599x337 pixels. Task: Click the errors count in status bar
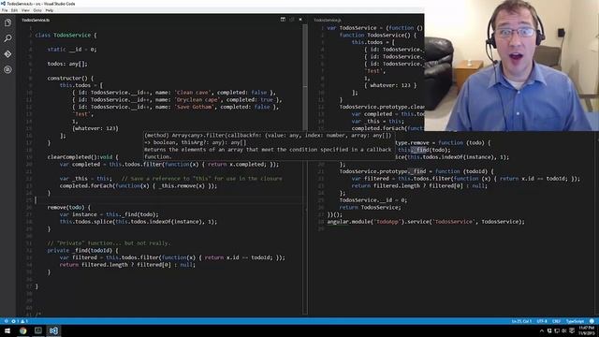15,321
